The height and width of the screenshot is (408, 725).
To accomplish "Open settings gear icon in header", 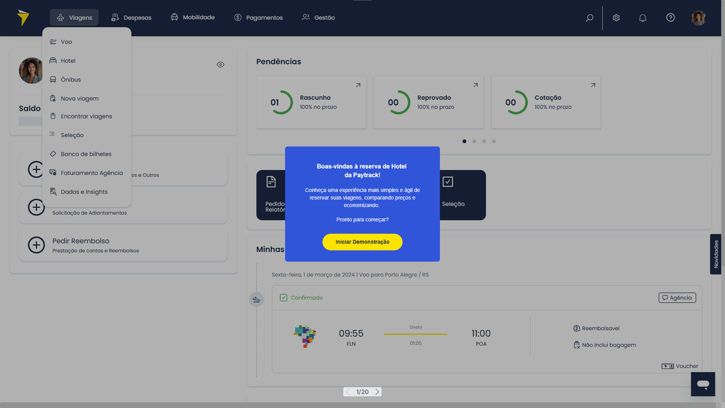I will [x=616, y=18].
